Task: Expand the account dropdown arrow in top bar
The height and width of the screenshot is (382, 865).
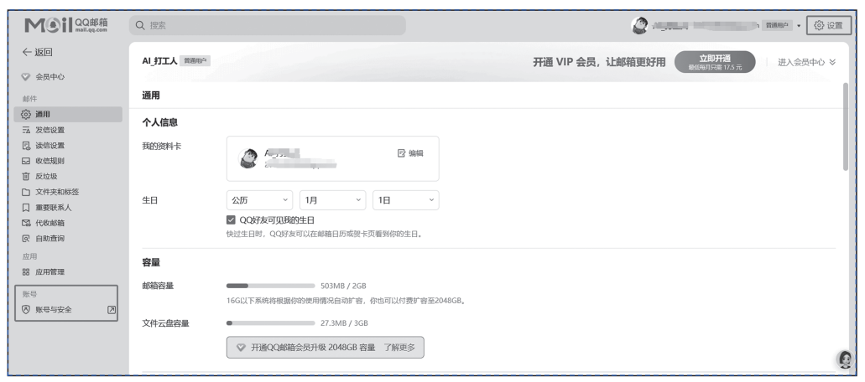Action: (798, 26)
